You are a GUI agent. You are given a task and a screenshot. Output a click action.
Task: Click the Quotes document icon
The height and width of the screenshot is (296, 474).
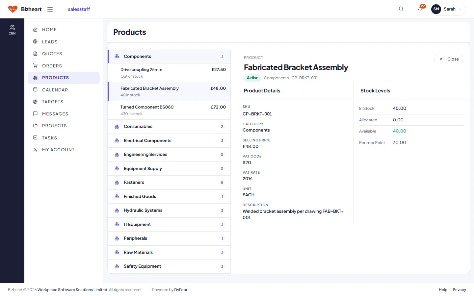(35, 54)
